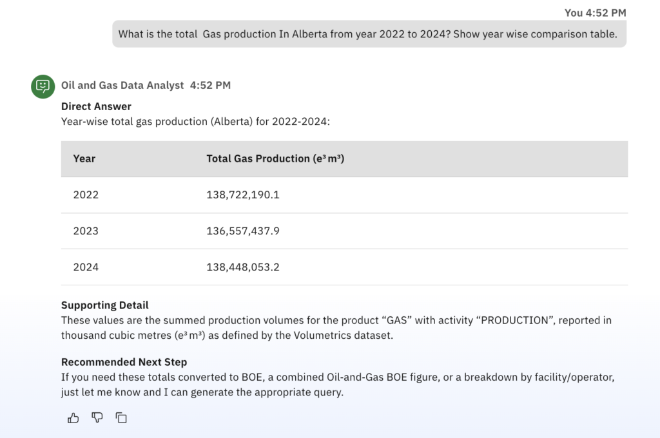The height and width of the screenshot is (438, 660).
Task: Select the 2022 year cell
Action: point(86,195)
